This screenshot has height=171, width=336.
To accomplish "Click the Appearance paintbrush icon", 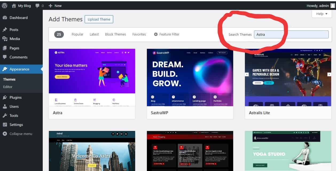I will pos(5,69).
